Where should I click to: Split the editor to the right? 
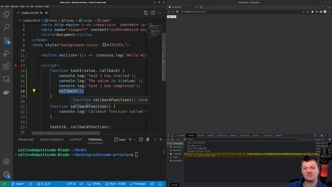tap(153, 12)
